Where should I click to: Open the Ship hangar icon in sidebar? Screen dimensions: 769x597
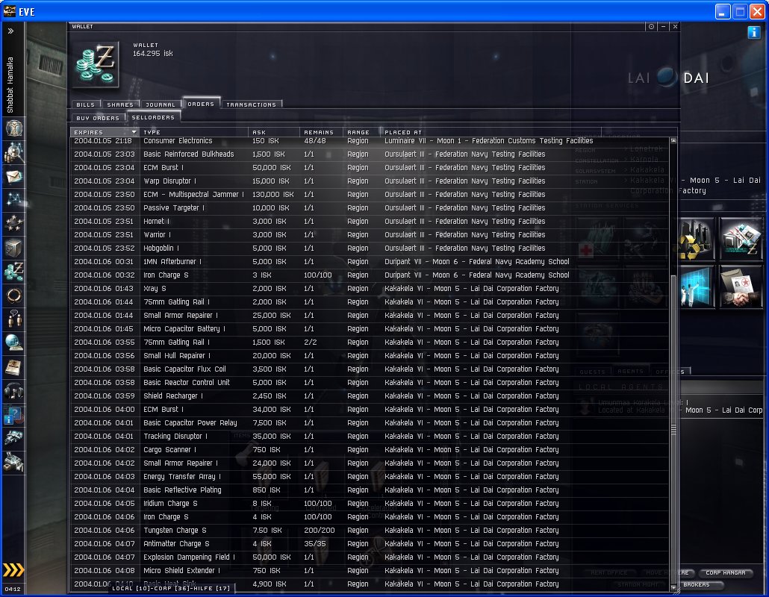coord(13,438)
